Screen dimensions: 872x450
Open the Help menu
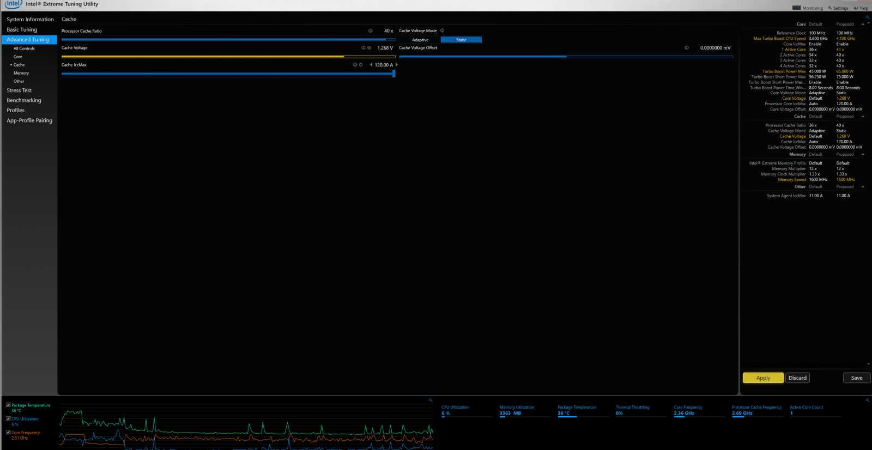[x=861, y=8]
